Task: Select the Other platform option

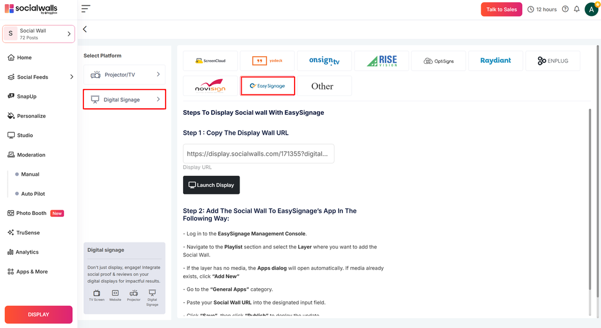Action: tap(324, 86)
